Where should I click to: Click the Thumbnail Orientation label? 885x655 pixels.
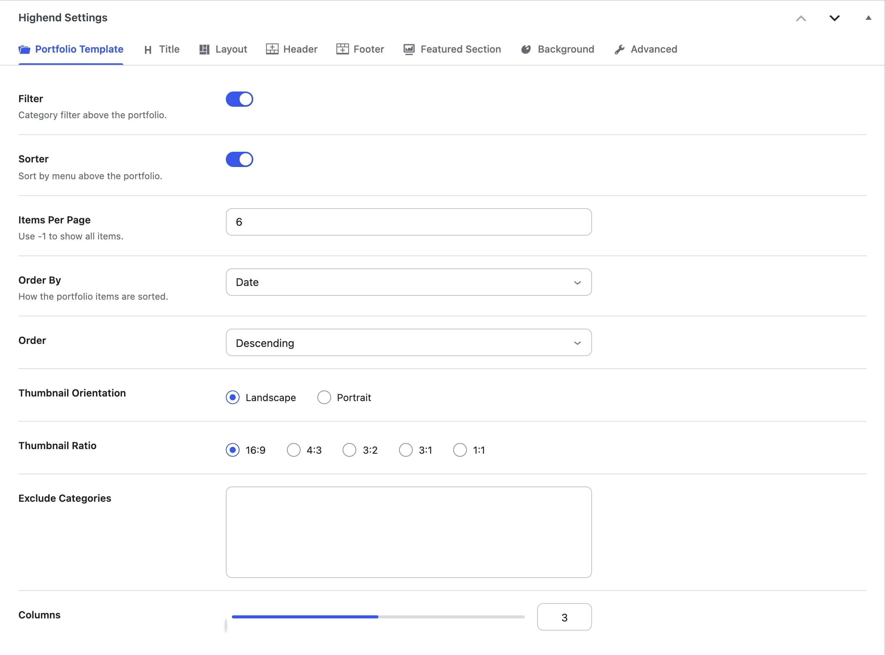pyautogui.click(x=72, y=393)
